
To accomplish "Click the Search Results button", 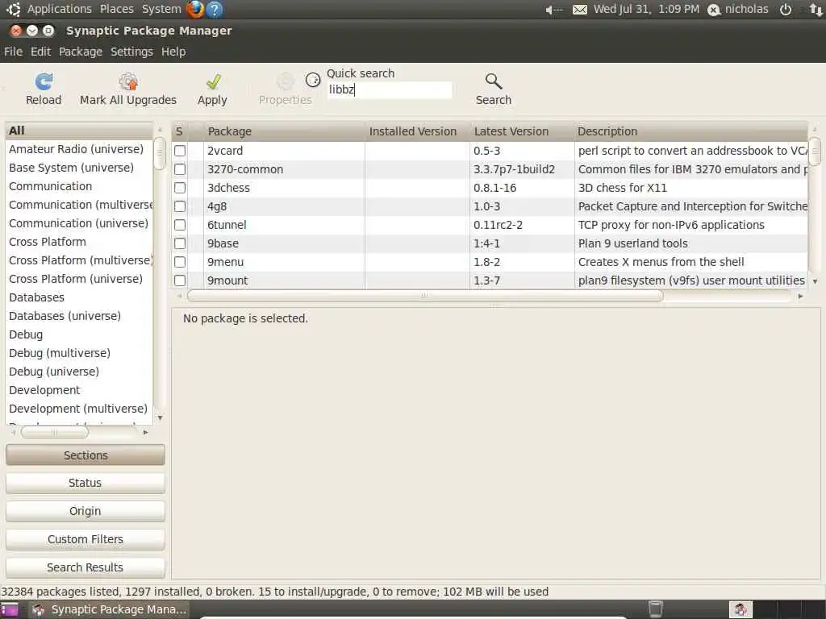I will pyautogui.click(x=86, y=567).
